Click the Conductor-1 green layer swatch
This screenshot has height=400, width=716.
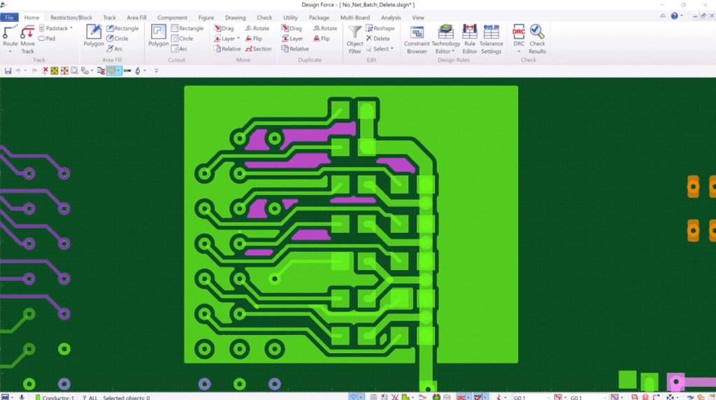click(x=38, y=397)
